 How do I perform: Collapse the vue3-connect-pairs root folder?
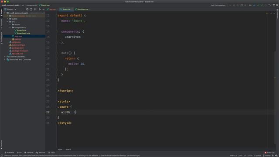5,13
